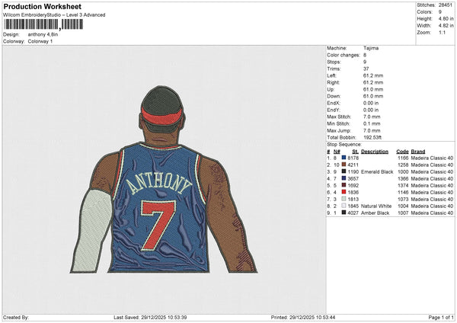Click the Stitches value 28451
The height and width of the screenshot is (323, 457).
[446, 5]
